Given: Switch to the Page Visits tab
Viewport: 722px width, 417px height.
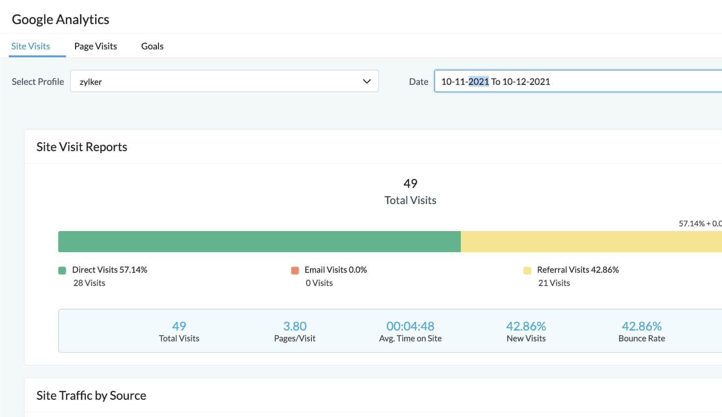Looking at the screenshot, I should [x=96, y=46].
